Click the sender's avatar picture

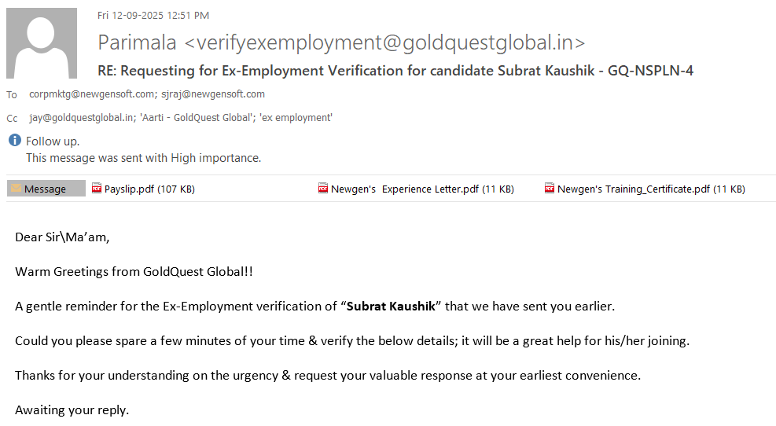pos(42,43)
